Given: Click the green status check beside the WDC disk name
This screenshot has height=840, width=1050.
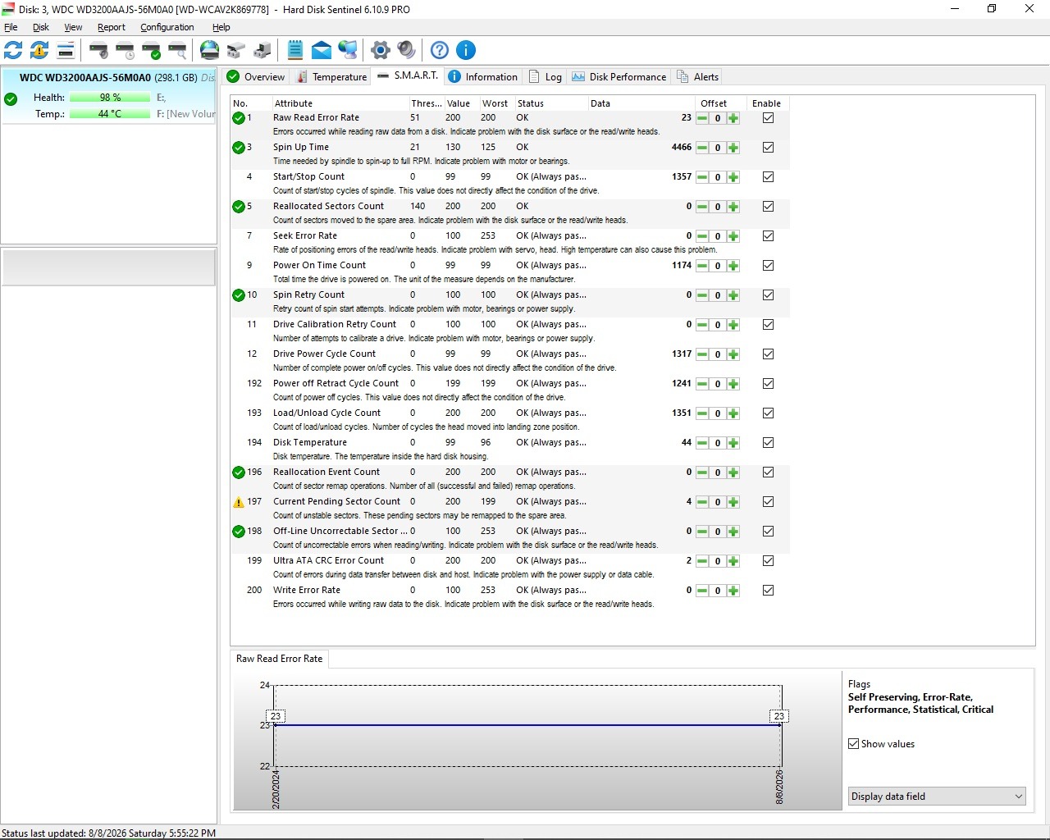Looking at the screenshot, I should (11, 98).
